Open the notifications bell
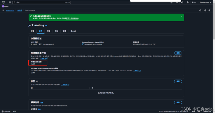This screenshot has width=215, height=113. coord(177,2)
